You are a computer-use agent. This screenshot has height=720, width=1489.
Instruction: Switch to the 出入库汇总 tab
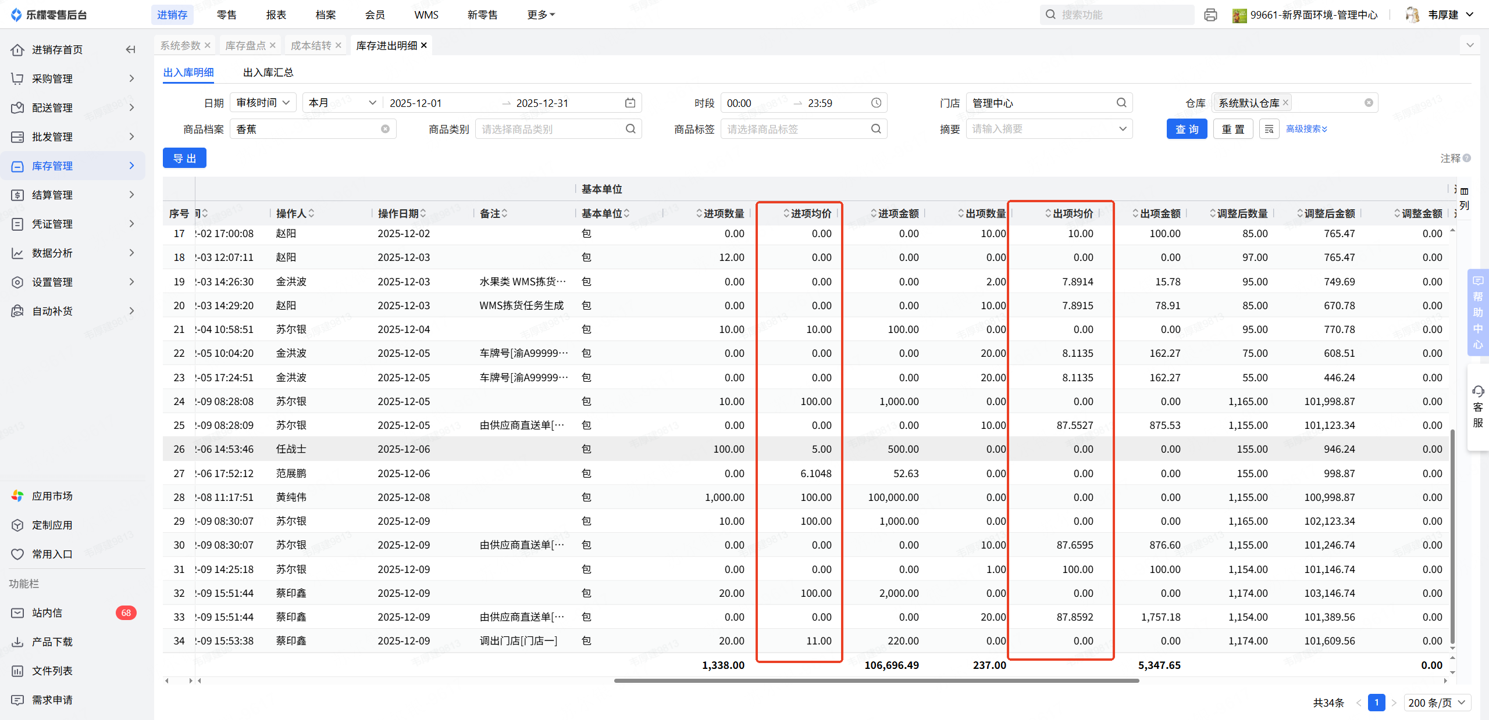268,73
